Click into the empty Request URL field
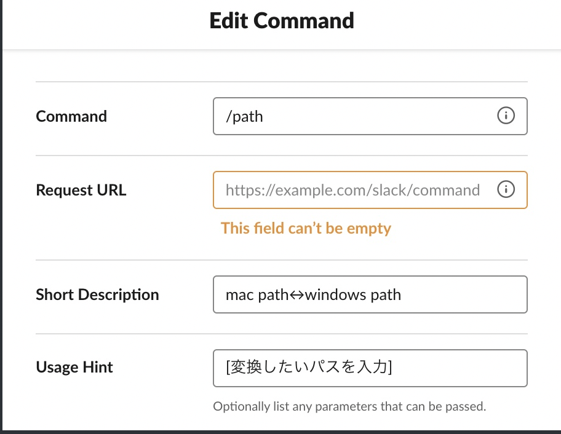Image resolution: width=561 pixels, height=434 pixels. tap(370, 190)
